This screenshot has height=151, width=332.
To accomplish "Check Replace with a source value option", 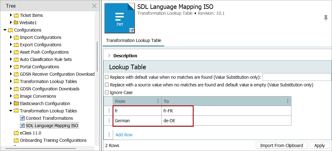I will (107, 85).
